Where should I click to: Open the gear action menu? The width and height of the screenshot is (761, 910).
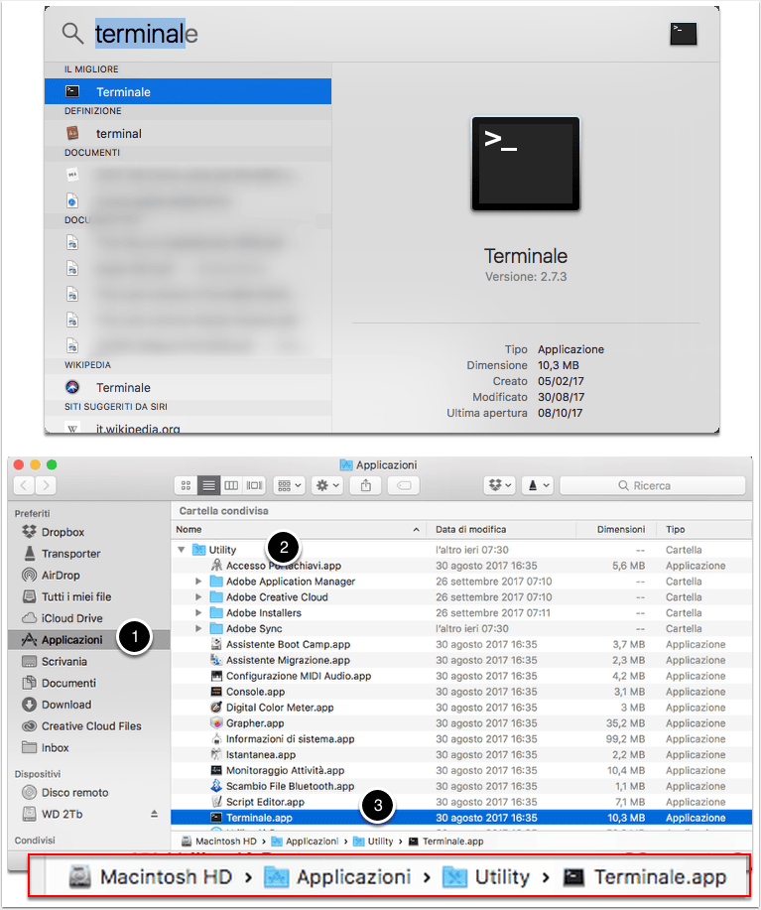(327, 485)
